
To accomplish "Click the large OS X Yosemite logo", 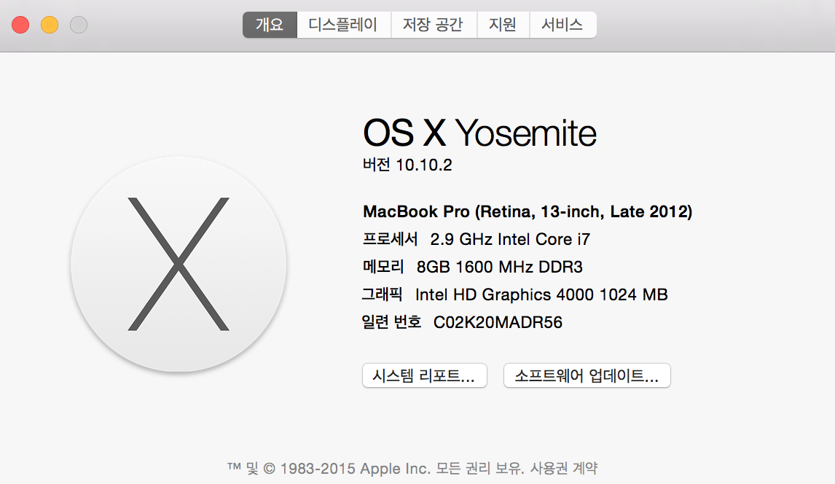I will pos(179,264).
